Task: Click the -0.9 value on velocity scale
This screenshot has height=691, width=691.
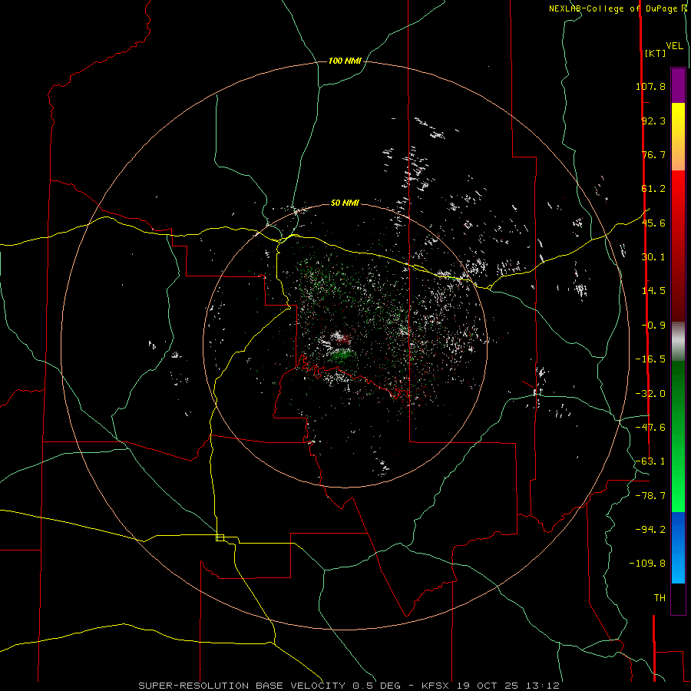Action: point(653,326)
